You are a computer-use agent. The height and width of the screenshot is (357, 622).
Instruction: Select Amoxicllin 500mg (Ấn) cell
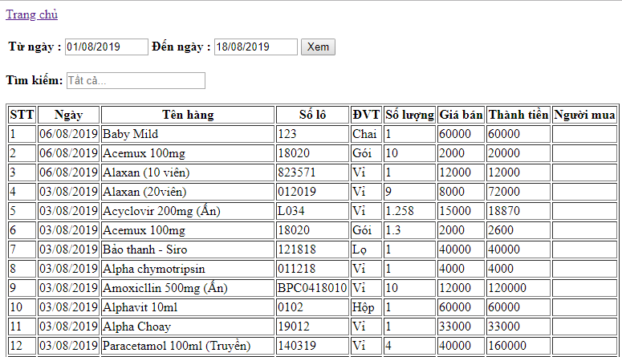point(188,288)
